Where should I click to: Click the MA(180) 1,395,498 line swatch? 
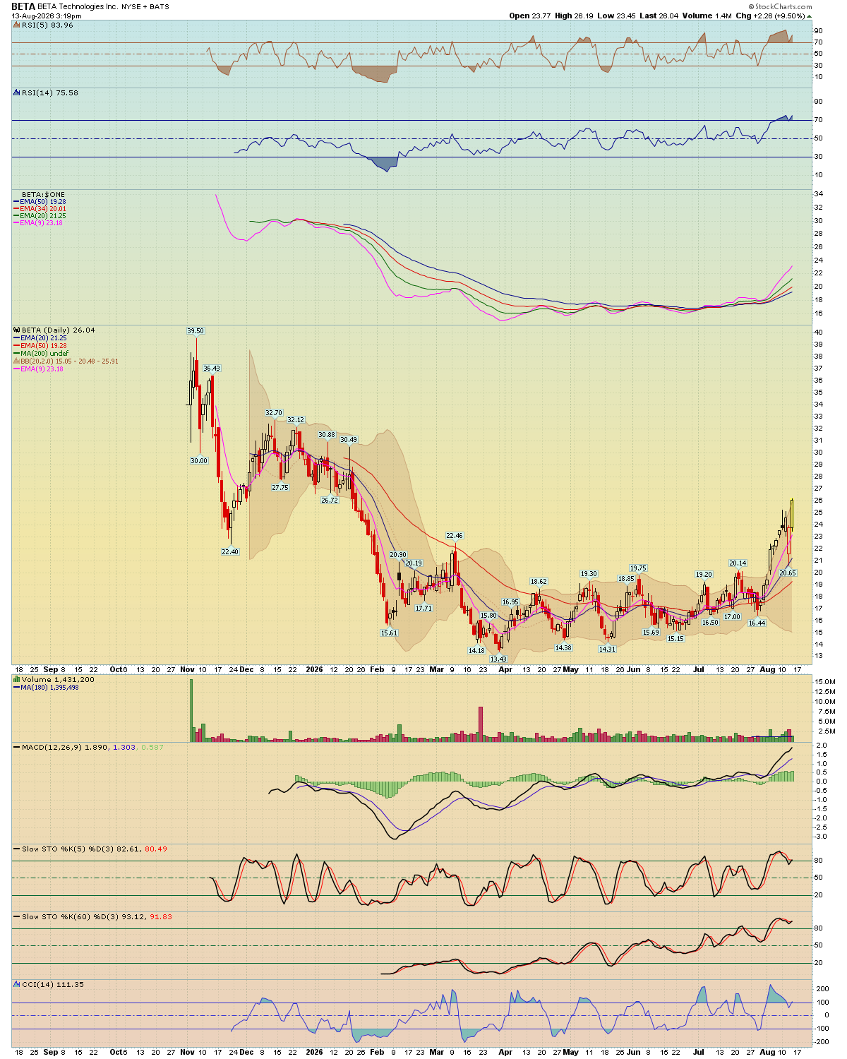pyautogui.click(x=17, y=688)
